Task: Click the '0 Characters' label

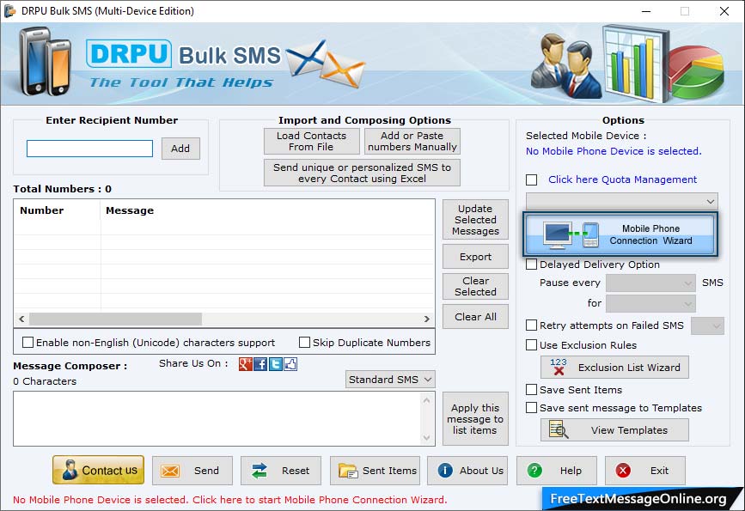Action: coord(45,381)
